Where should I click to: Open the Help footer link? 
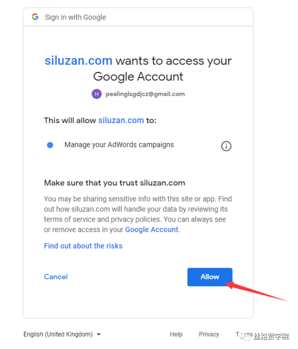pos(176,334)
